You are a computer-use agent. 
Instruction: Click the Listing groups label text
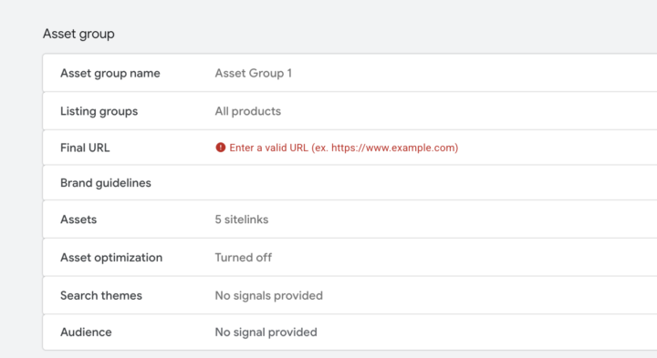[99, 111]
